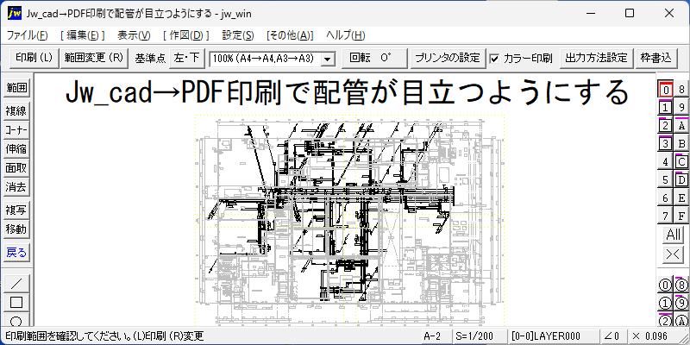Open [その他(A)] menu
Viewport: 690px width, 345px height.
pos(290,35)
